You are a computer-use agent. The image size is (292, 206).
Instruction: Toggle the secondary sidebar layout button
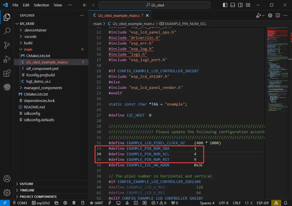pos(240,5)
